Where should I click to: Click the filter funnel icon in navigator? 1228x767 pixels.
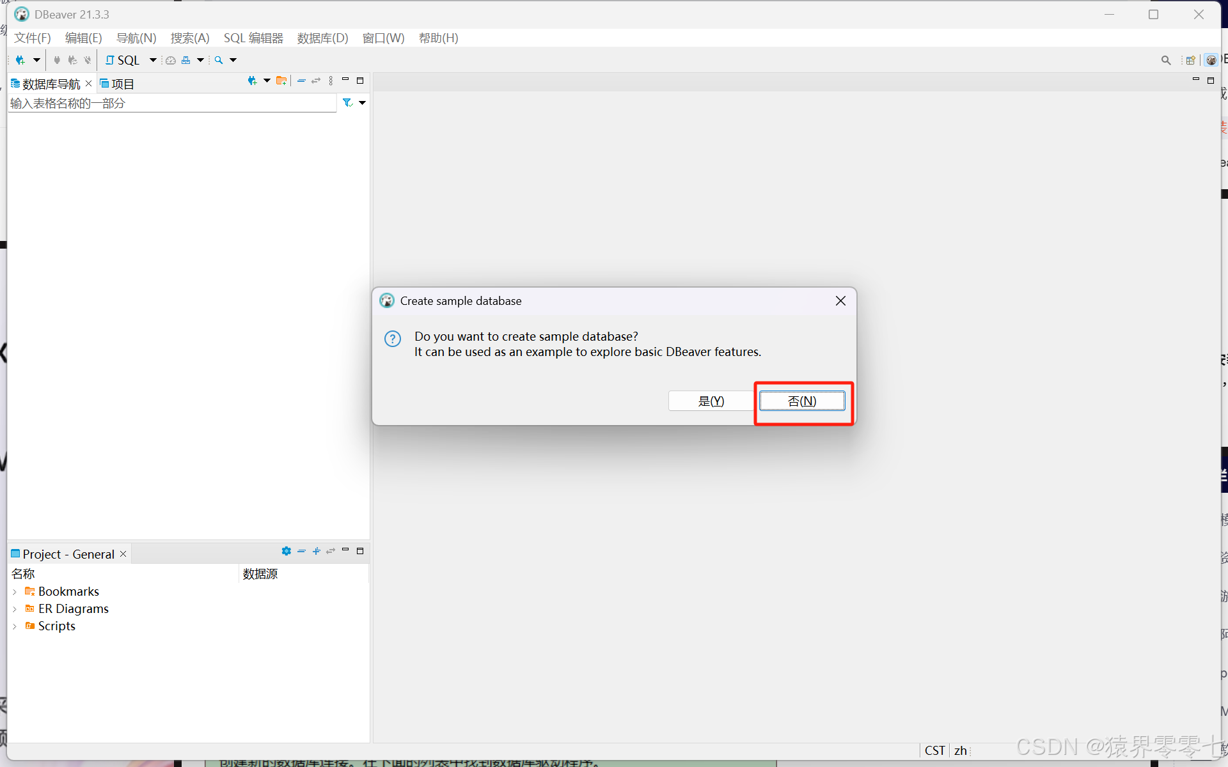[347, 103]
